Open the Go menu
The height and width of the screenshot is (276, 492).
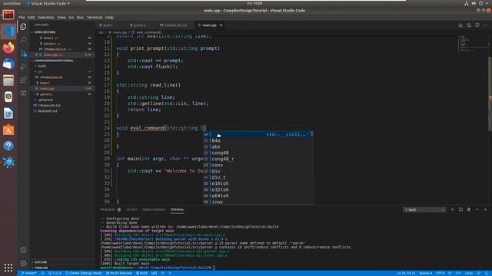click(71, 17)
